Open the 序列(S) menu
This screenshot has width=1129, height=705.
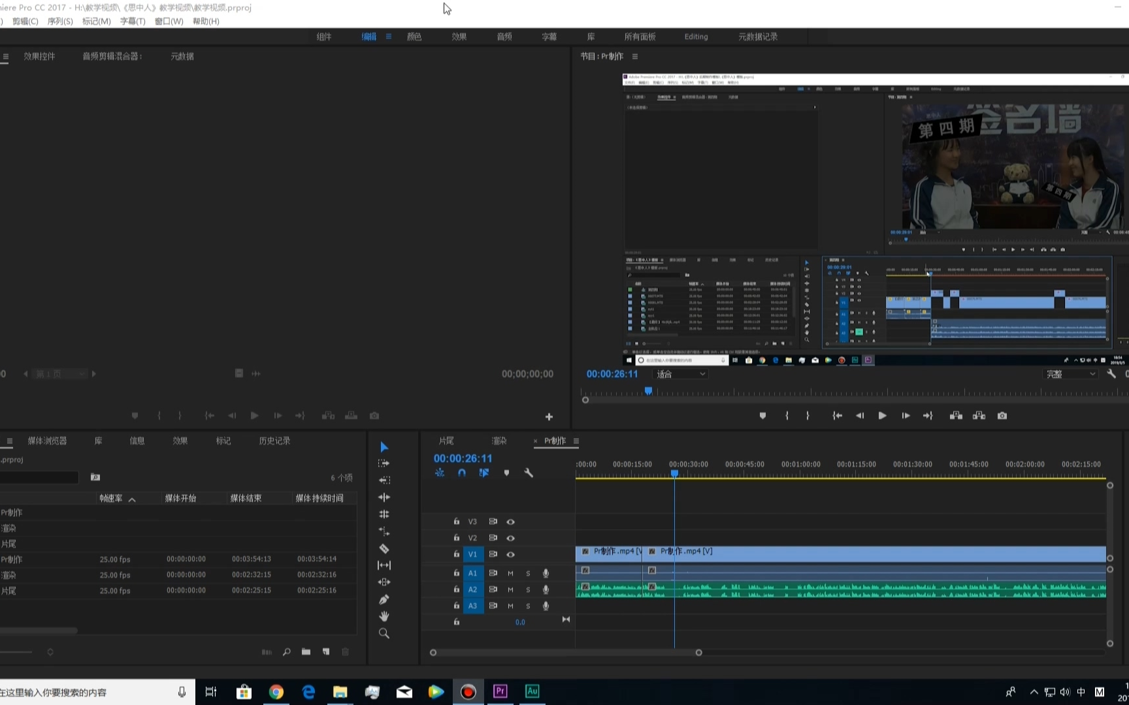pyautogui.click(x=60, y=22)
